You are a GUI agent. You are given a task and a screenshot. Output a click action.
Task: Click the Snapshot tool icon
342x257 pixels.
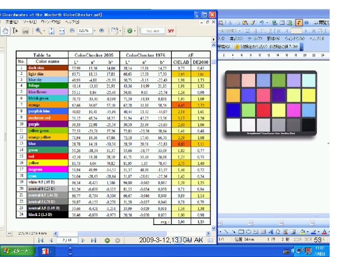pos(26,31)
